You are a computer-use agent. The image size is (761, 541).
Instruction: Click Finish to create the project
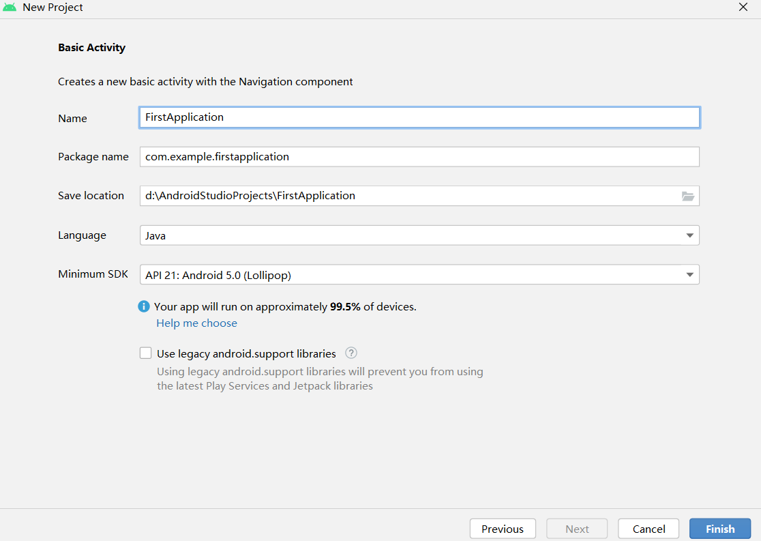tap(719, 529)
